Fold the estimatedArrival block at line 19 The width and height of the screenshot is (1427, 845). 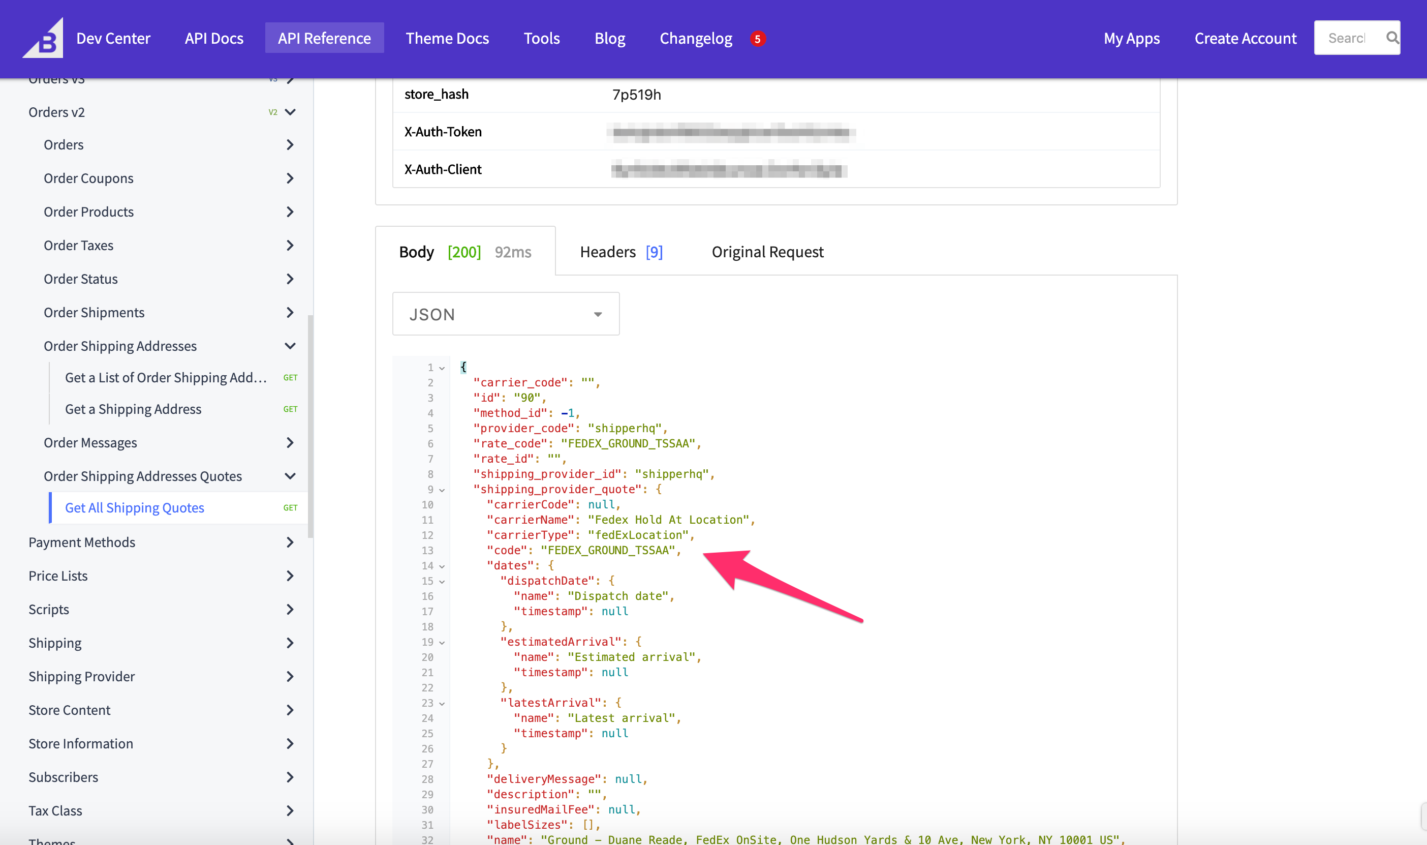pyautogui.click(x=442, y=643)
